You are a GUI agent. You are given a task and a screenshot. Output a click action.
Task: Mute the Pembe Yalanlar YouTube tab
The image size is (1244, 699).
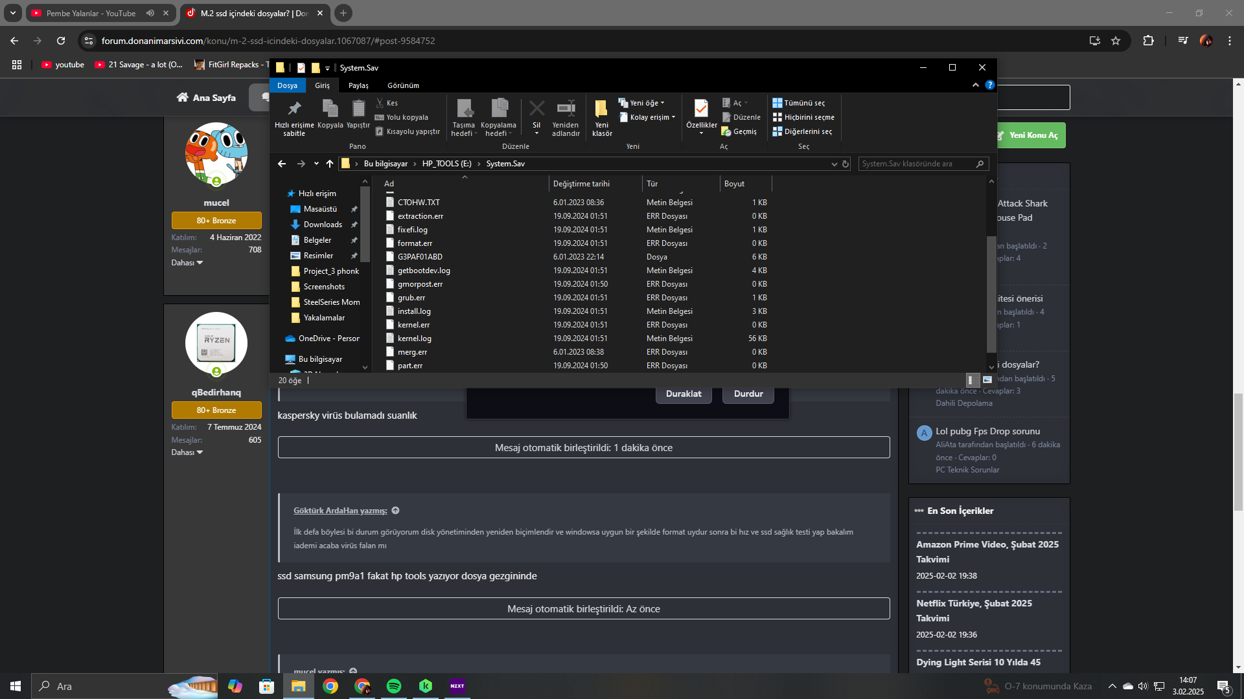(150, 13)
